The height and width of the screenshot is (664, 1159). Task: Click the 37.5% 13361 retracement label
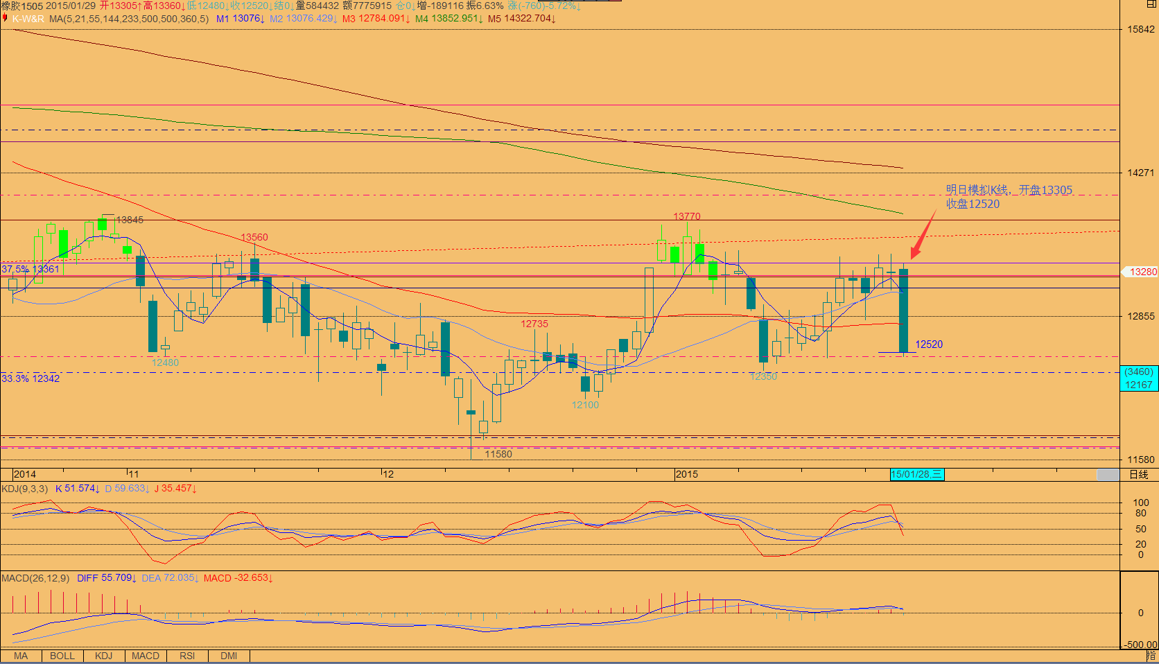point(31,269)
